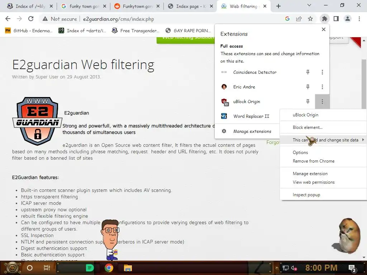Image resolution: width=367 pixels, height=275 pixels.
Task: Pin the Coincidence Detector extension
Action: pos(308,72)
